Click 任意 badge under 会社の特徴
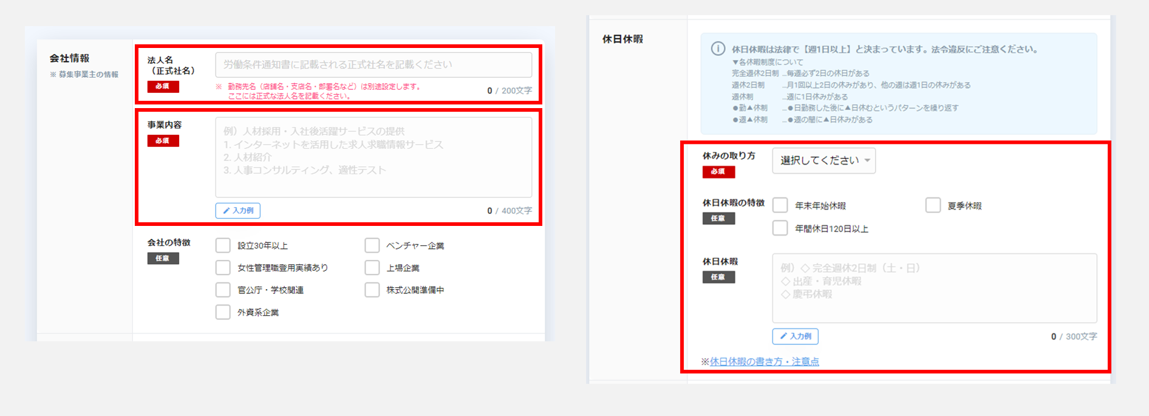The image size is (1149, 416). (x=163, y=259)
